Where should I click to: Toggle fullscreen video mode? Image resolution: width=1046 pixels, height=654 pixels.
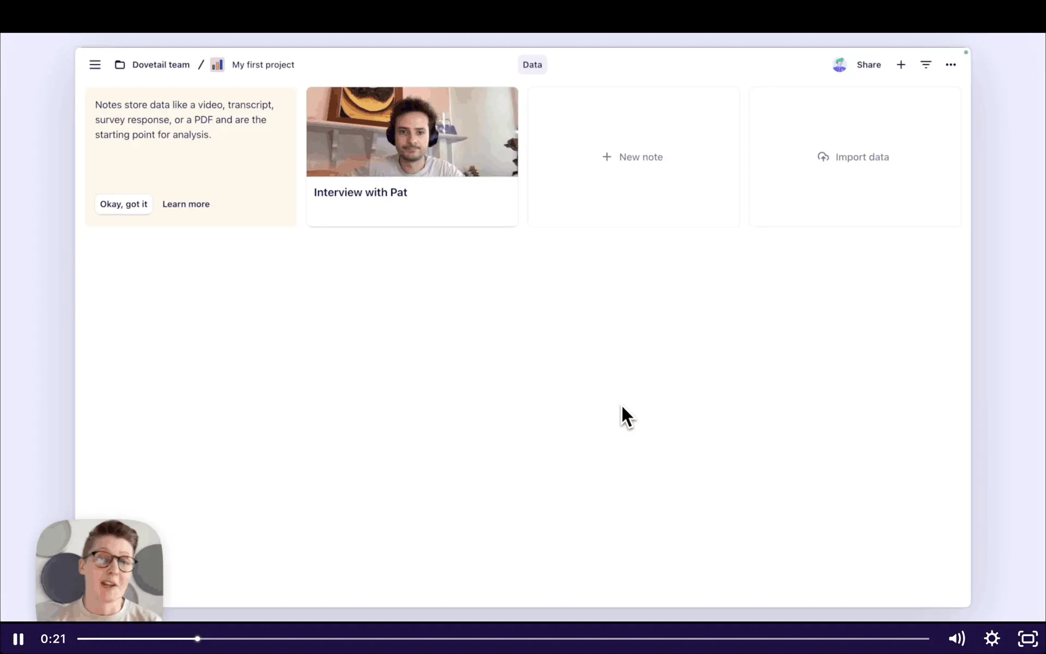click(x=1027, y=638)
